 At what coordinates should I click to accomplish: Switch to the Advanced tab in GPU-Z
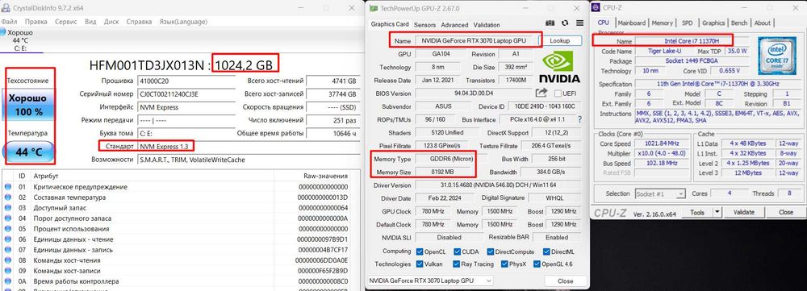454,25
